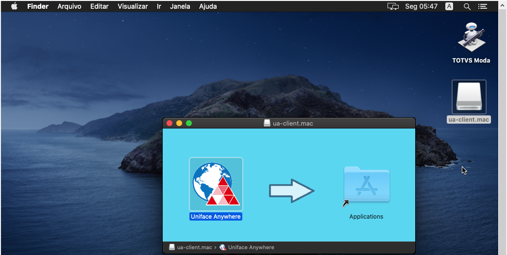The height and width of the screenshot is (255, 507).
Task: Click the Uniface Anywhere label under icon
Action: (216, 217)
